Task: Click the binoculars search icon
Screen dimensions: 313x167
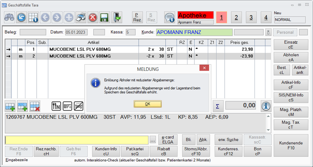Action: pos(9,17)
